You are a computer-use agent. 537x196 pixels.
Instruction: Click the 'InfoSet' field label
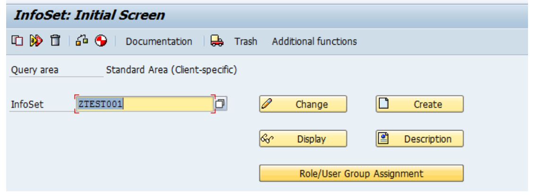(x=27, y=105)
